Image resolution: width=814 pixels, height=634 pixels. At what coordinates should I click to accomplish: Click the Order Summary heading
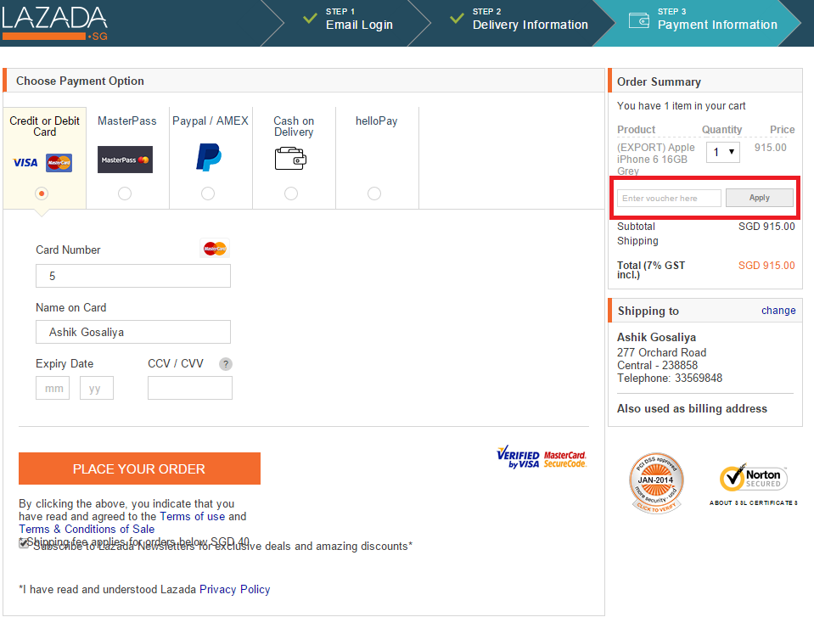(659, 82)
